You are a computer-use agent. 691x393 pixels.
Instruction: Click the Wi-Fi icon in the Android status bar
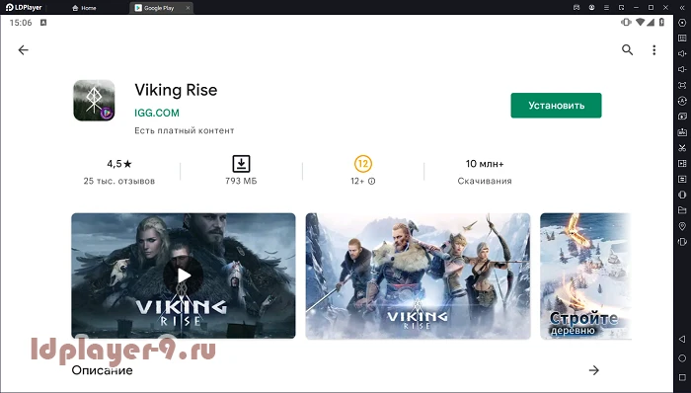point(641,22)
